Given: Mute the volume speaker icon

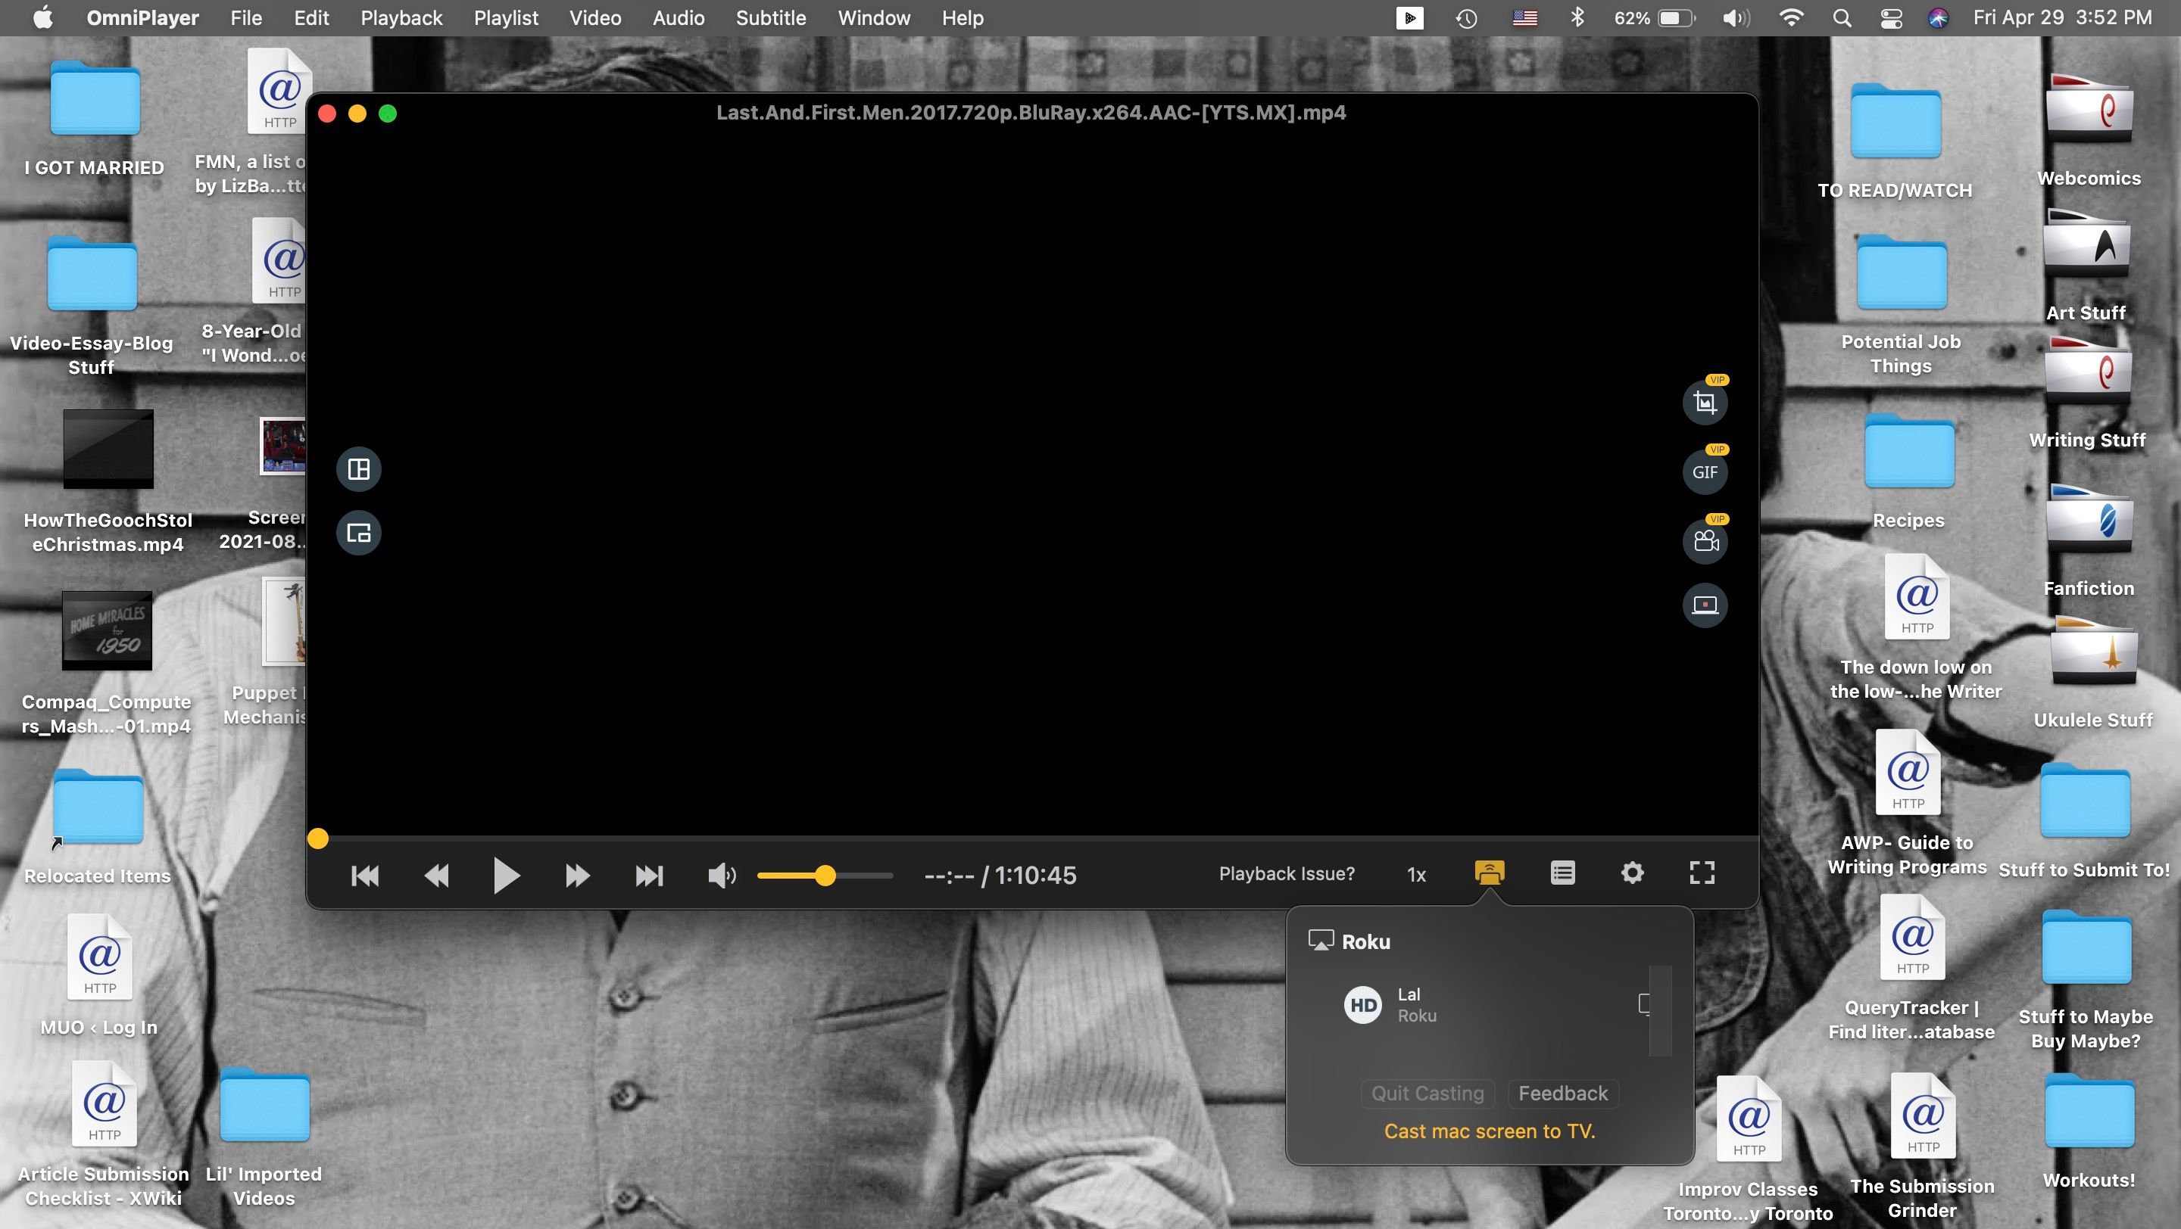Looking at the screenshot, I should [722, 876].
